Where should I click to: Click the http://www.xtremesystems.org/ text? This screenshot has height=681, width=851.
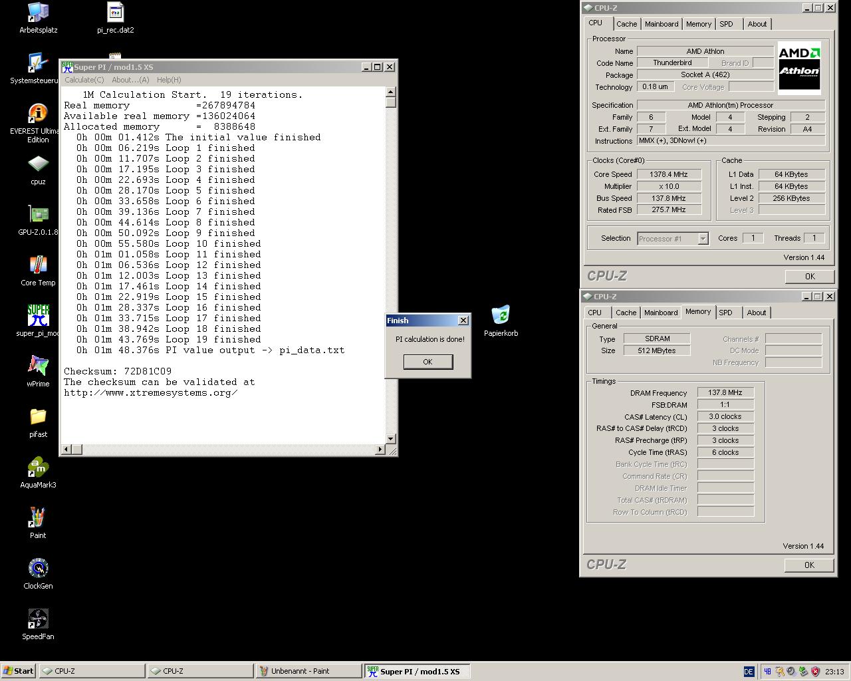point(151,392)
